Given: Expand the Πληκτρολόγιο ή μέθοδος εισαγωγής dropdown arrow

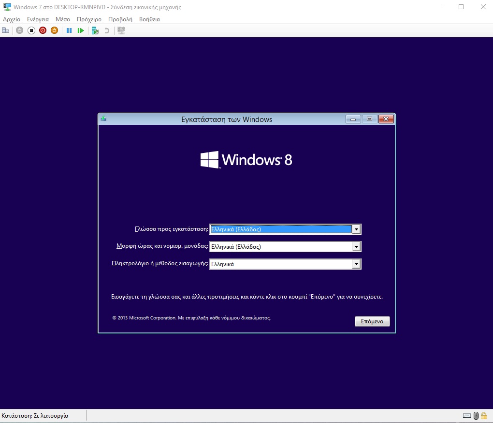Looking at the screenshot, I should 356,264.
